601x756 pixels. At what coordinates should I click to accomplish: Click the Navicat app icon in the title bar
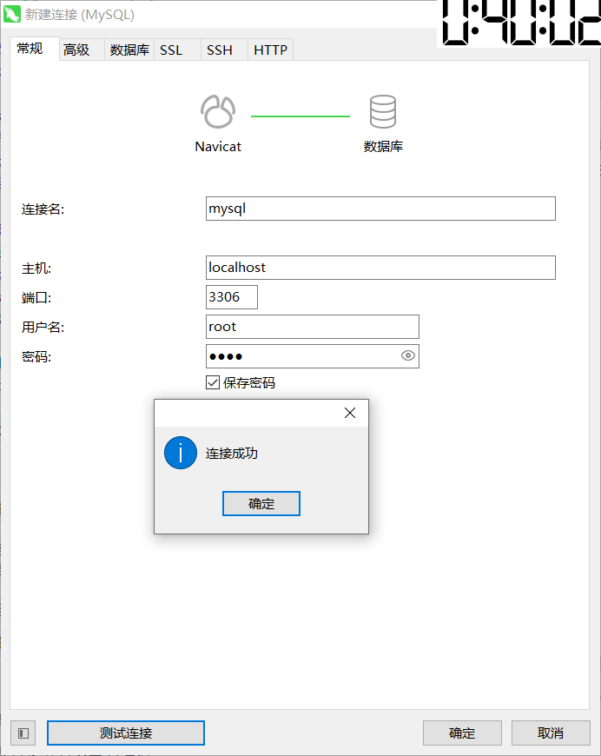click(x=11, y=14)
